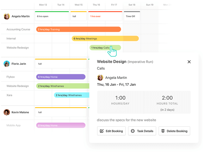Image resolution: width=204 pixels, height=152 pixels.
Task: Select the purple Flybox Home booking
Action: pyautogui.click(x=61, y=77)
